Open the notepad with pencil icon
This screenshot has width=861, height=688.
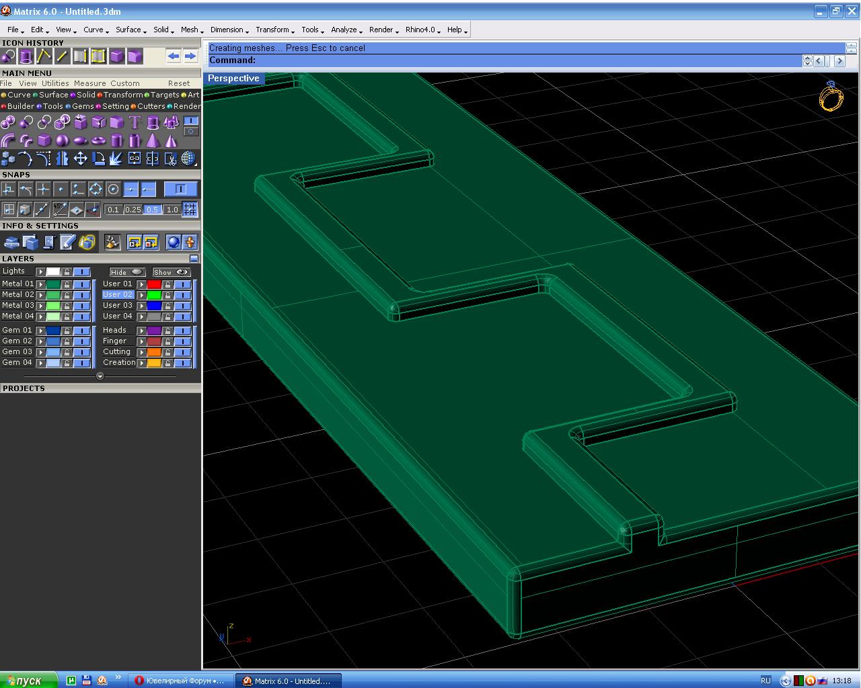click(67, 243)
